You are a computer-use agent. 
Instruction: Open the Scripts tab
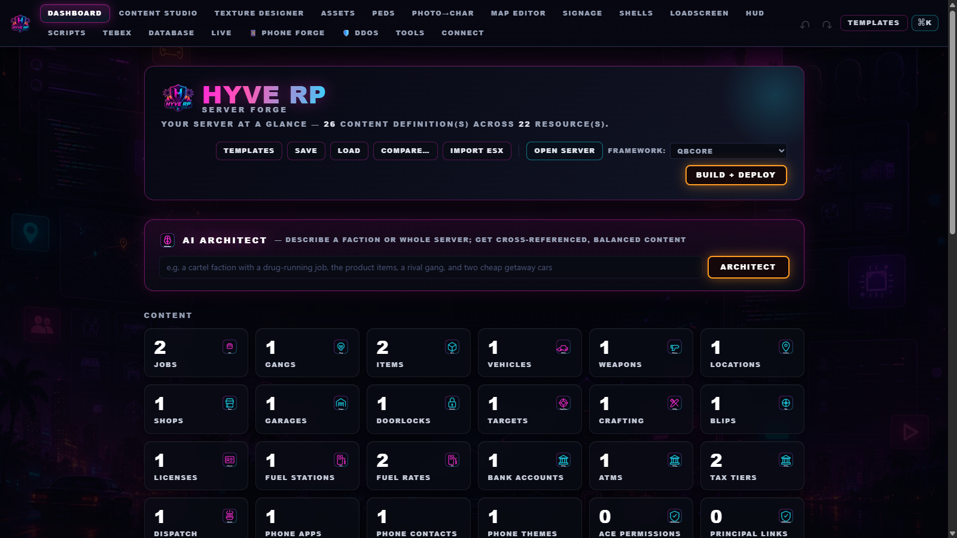(66, 33)
